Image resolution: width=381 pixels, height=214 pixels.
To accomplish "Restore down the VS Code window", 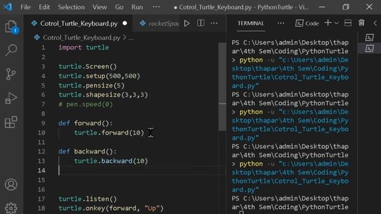I will (346, 7).
